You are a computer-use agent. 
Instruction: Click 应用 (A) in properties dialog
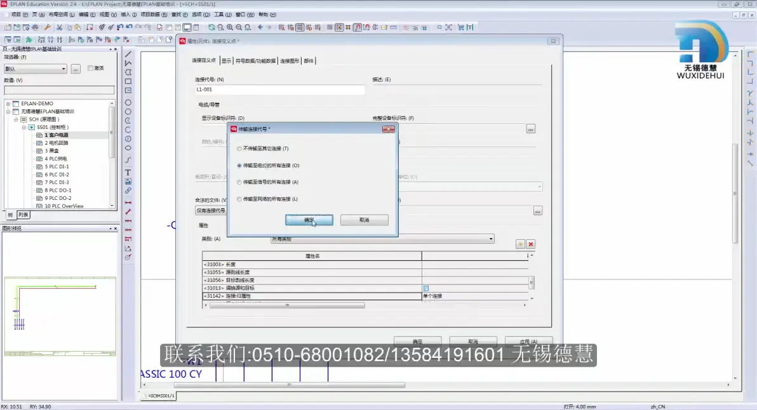pos(528,341)
